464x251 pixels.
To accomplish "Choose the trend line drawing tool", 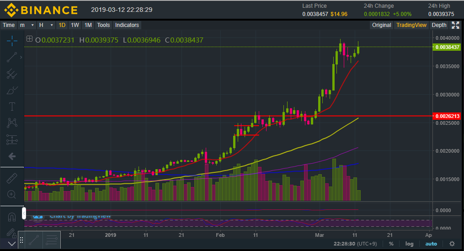I will click(x=12, y=57).
